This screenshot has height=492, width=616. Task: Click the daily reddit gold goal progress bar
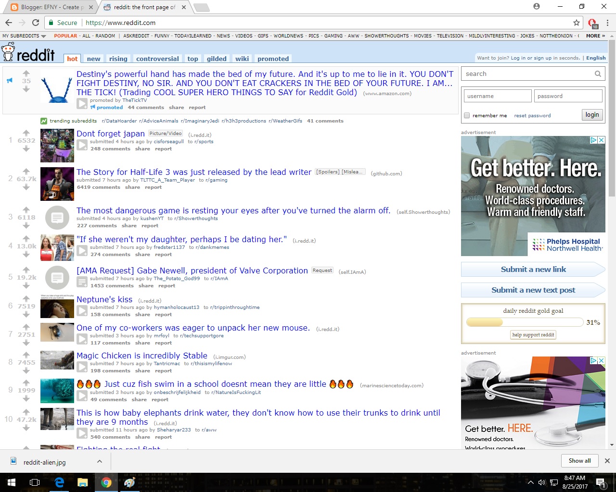524,322
